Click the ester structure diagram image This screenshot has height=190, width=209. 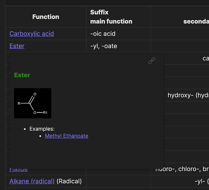click(x=33, y=103)
